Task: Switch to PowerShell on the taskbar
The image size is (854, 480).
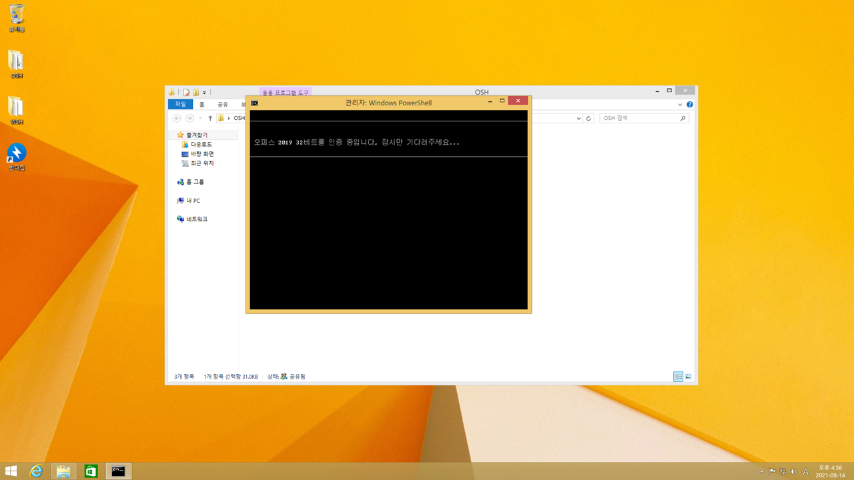Action: click(118, 471)
